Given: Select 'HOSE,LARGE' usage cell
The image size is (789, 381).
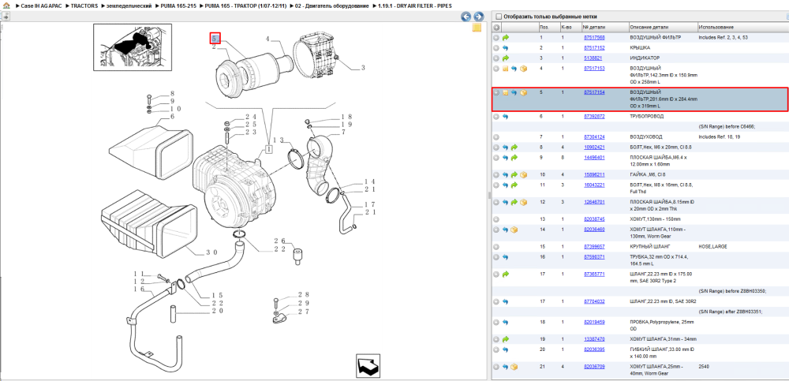Looking at the screenshot, I should point(713,247).
